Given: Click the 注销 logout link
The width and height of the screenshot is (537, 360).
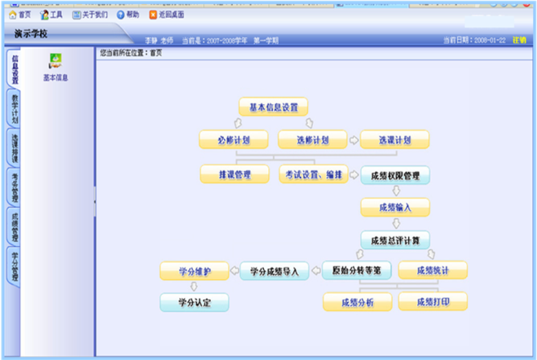Looking at the screenshot, I should 519,40.
